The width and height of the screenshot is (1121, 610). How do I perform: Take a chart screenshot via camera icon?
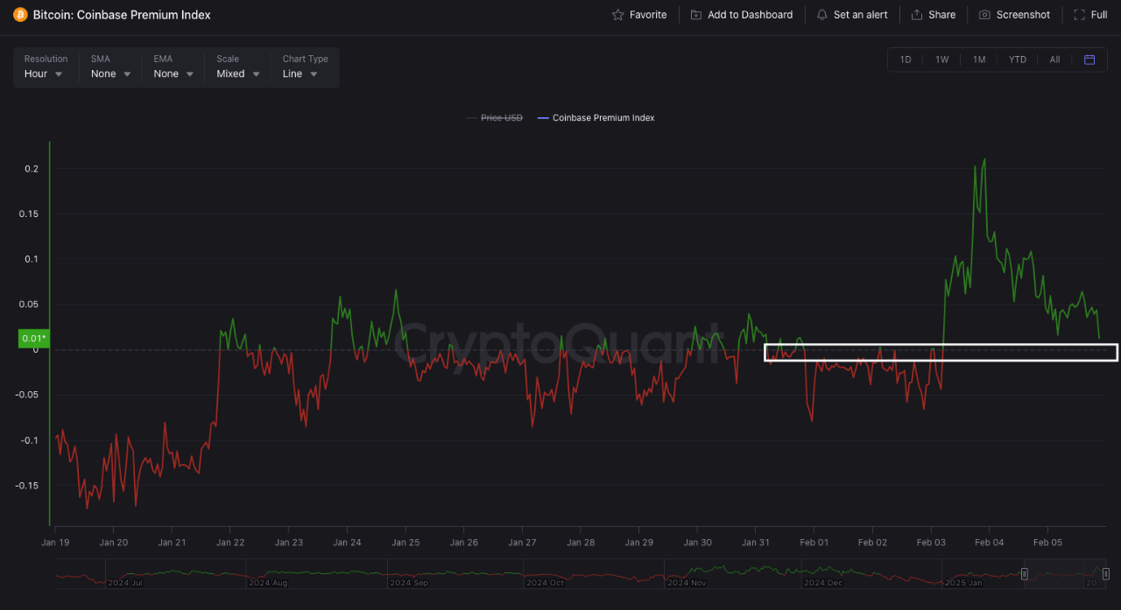[x=985, y=14]
